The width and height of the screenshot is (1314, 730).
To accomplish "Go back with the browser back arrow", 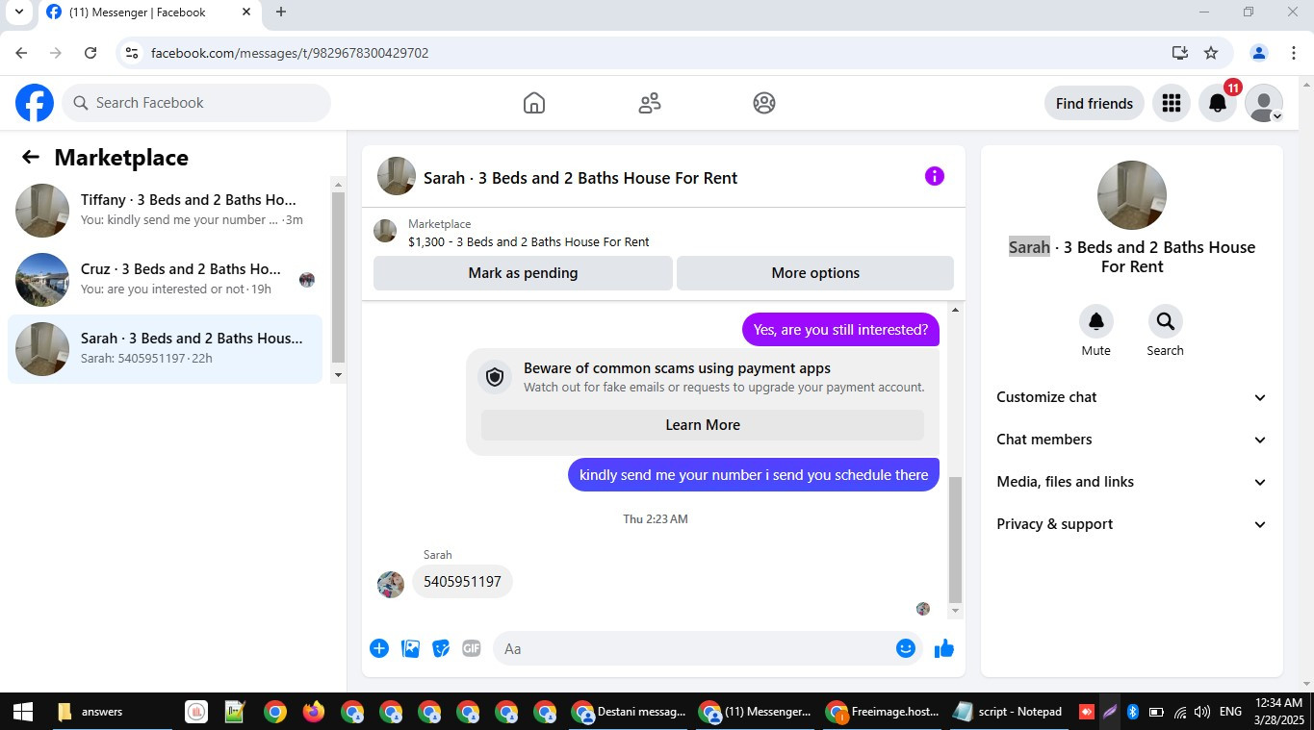I will [21, 53].
